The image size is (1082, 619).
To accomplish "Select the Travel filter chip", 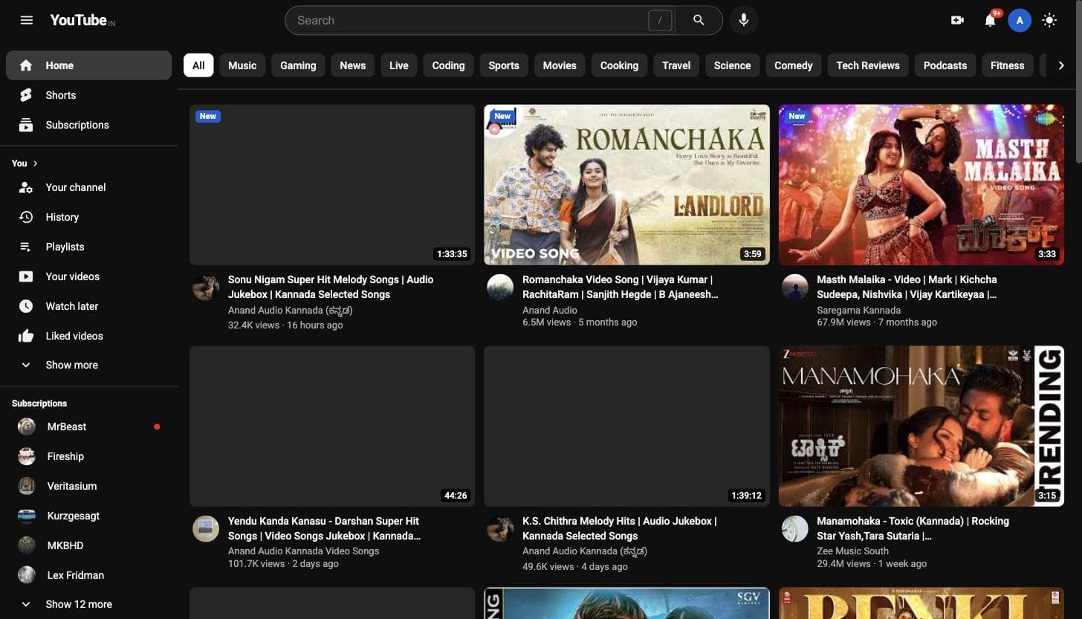I will (x=676, y=65).
